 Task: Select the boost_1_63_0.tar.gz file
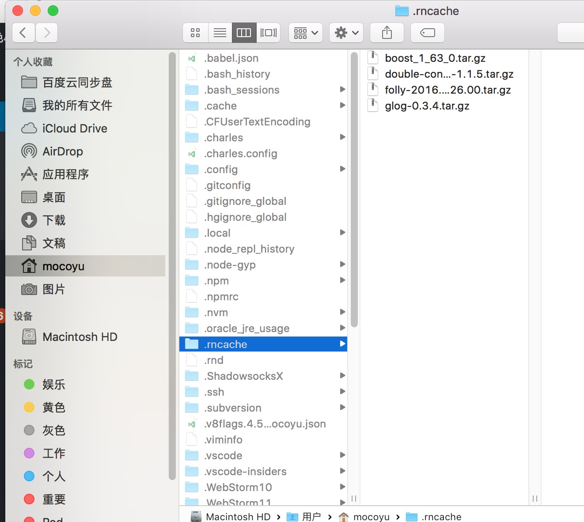tap(435, 57)
